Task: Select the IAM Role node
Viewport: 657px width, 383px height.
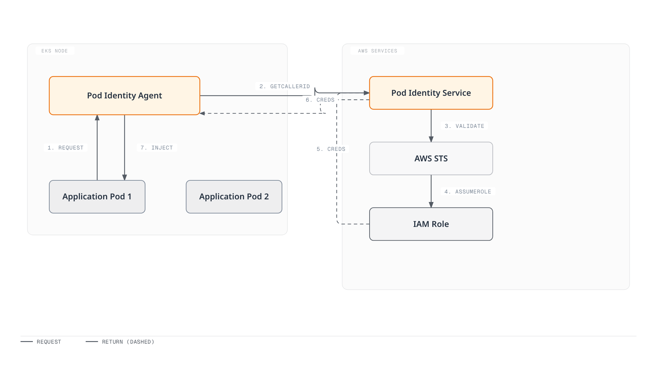Action: click(431, 224)
